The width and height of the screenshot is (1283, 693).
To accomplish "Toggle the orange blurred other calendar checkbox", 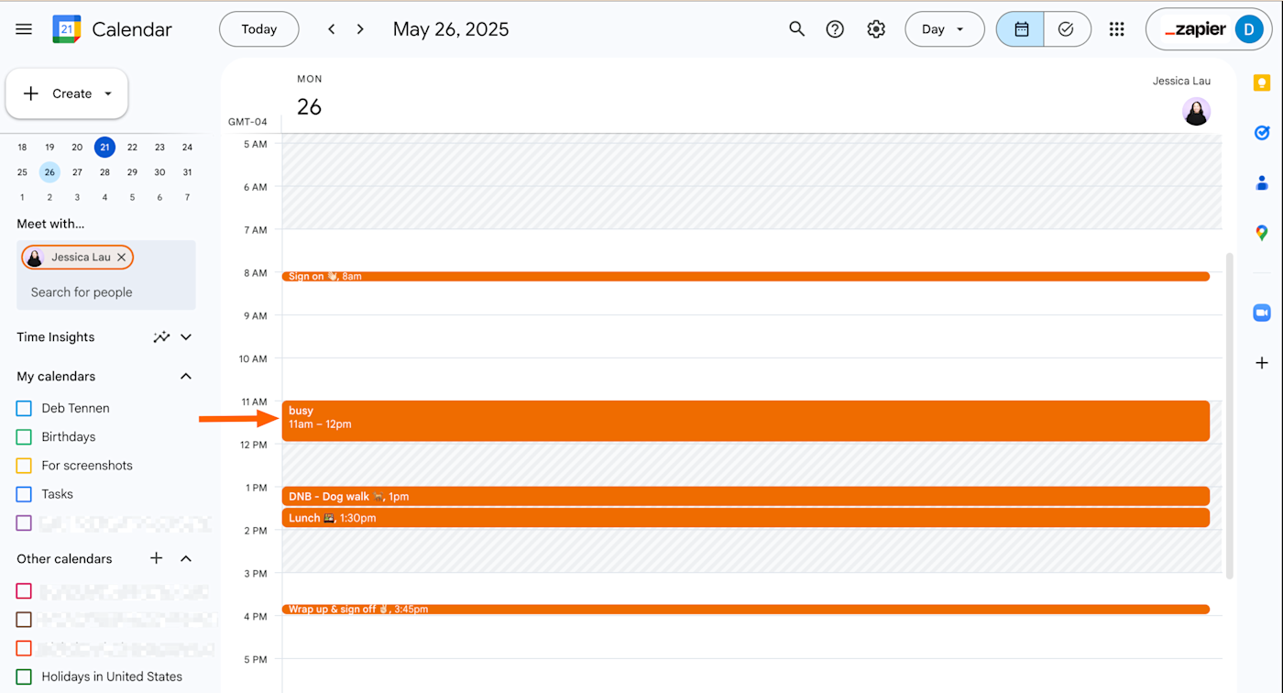I will pos(24,648).
